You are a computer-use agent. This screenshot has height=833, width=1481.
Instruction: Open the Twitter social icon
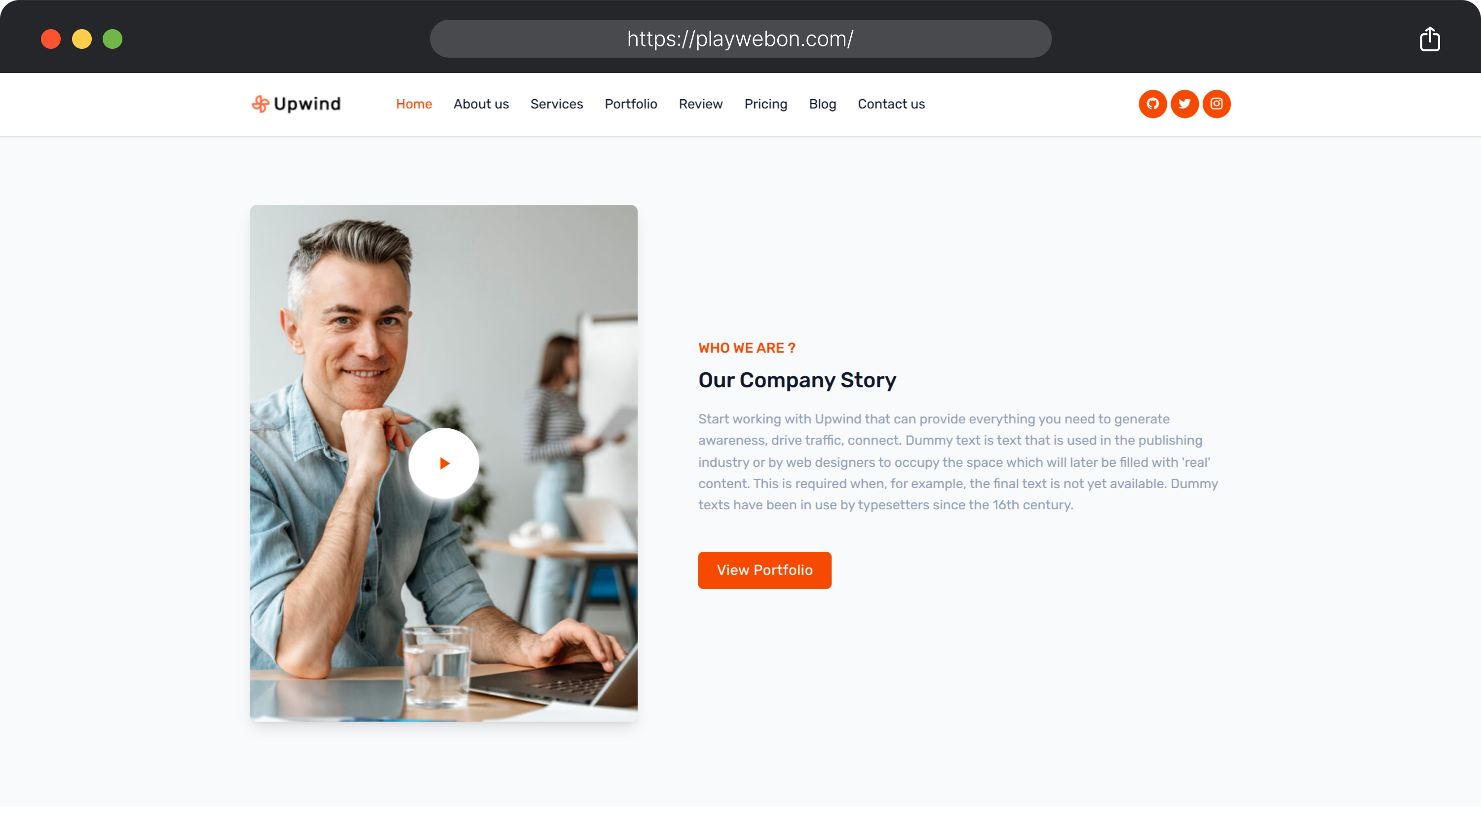1184,104
